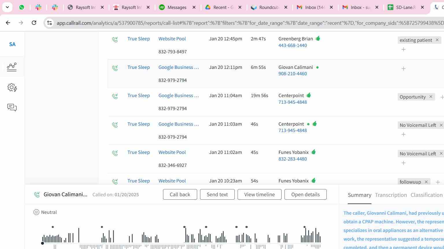Click the call summary paragraph text
Image resolution: width=444 pixels, height=249 pixels.
click(393, 230)
